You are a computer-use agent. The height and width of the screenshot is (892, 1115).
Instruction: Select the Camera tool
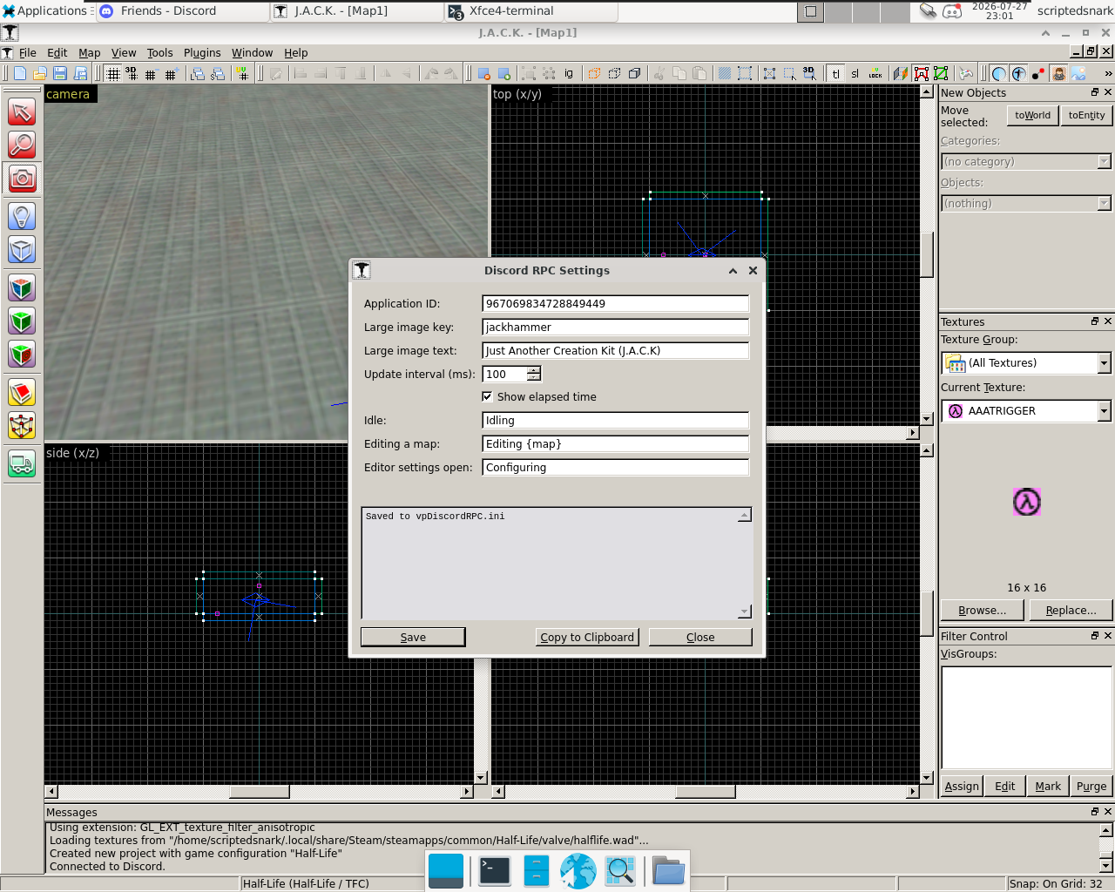pos(22,179)
